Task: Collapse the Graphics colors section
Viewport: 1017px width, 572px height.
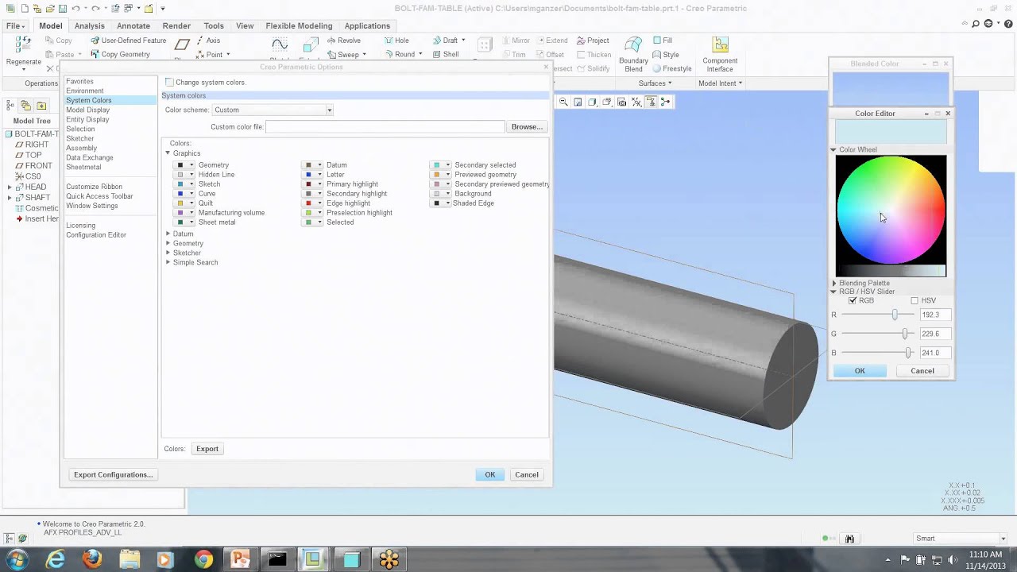Action: pos(168,153)
